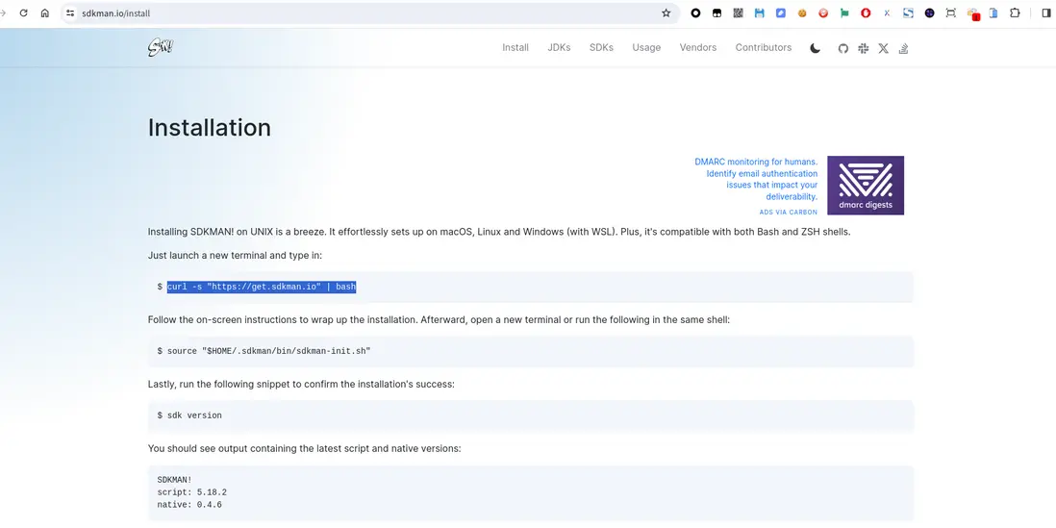The image size is (1056, 528).
Task: Open the Vendors nav item
Action: coord(697,48)
